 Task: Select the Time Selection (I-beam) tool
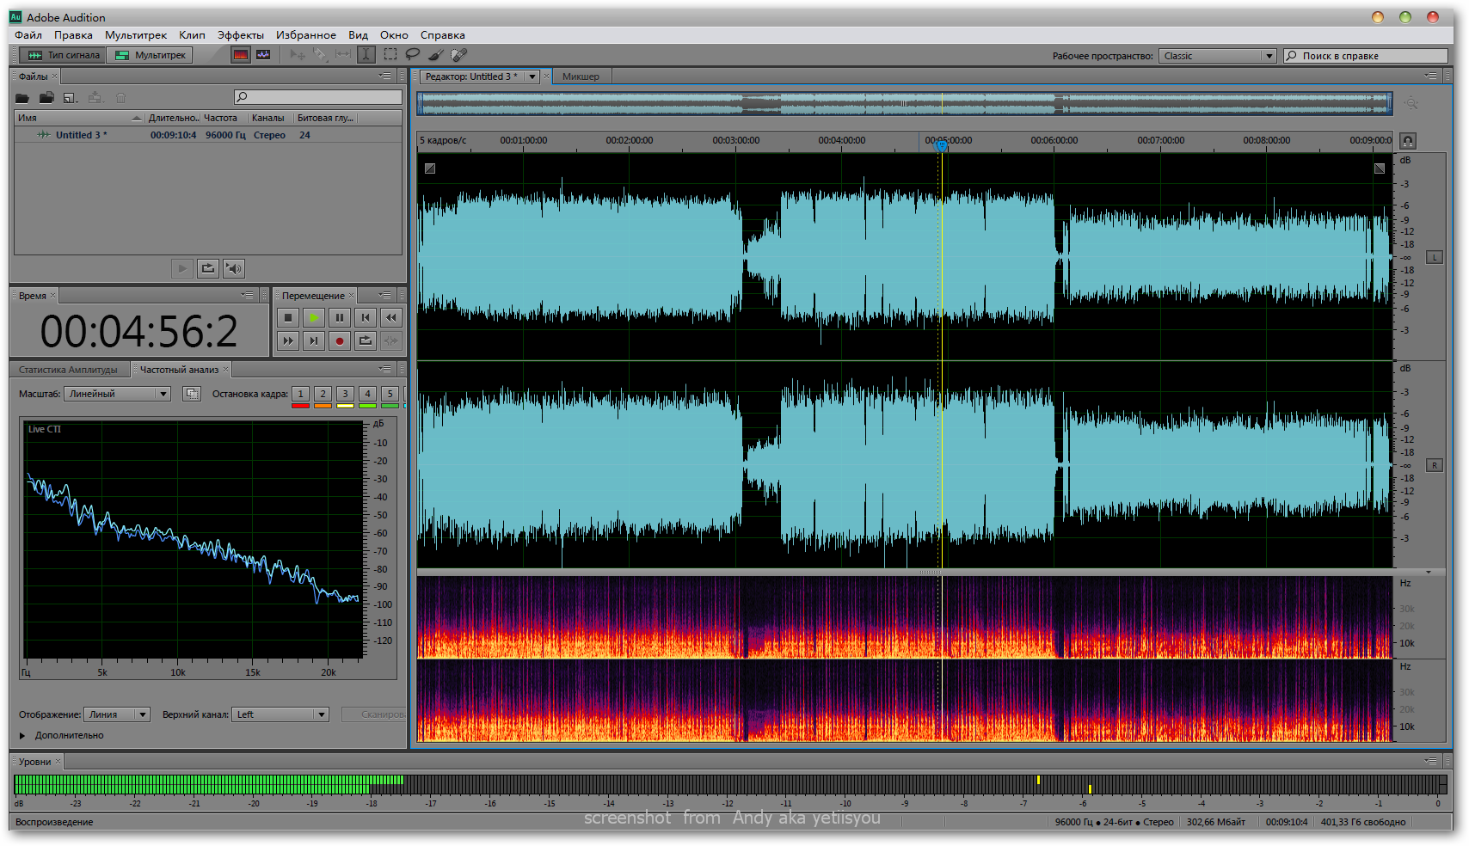[x=366, y=55]
